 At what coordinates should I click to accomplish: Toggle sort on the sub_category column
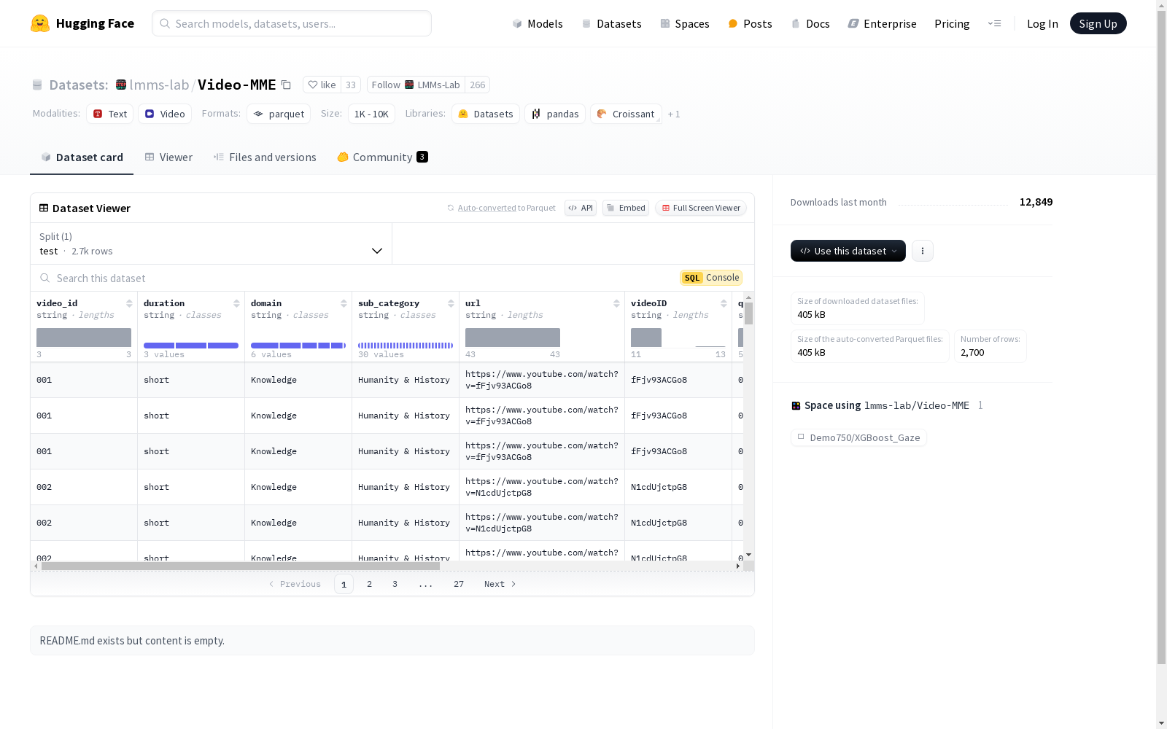pyautogui.click(x=451, y=303)
